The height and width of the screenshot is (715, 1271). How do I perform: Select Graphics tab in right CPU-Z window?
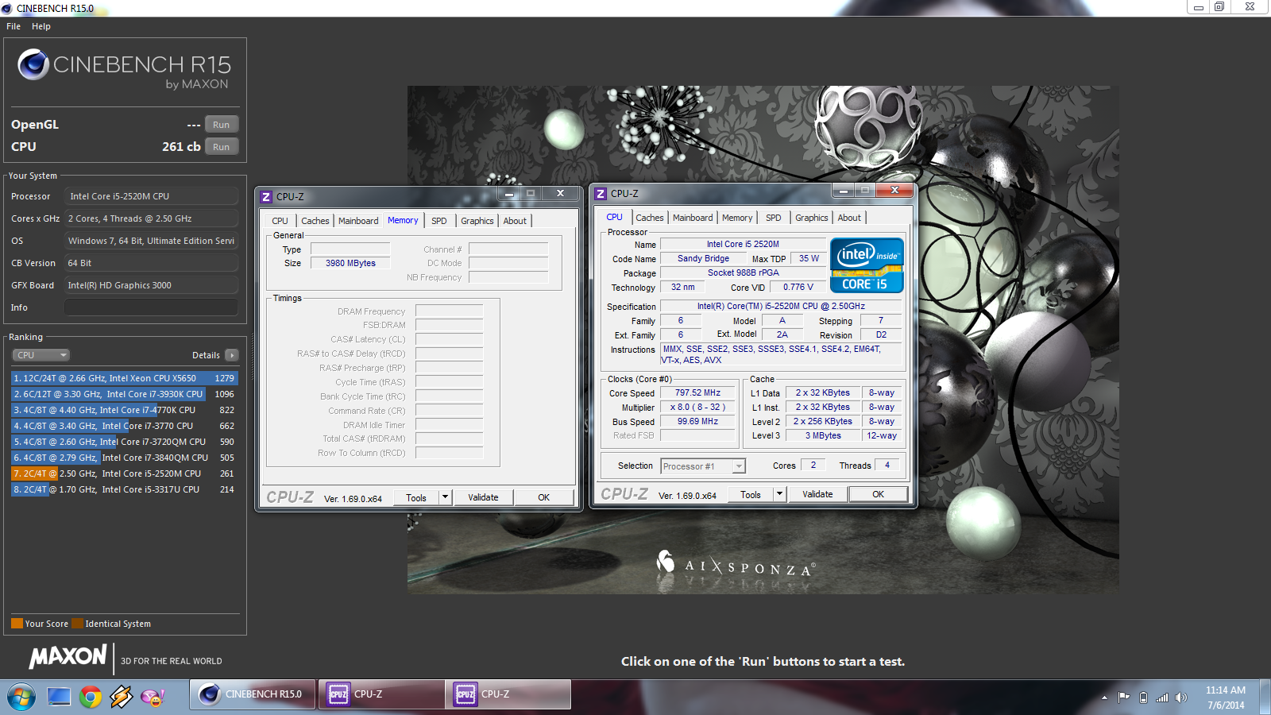(812, 218)
